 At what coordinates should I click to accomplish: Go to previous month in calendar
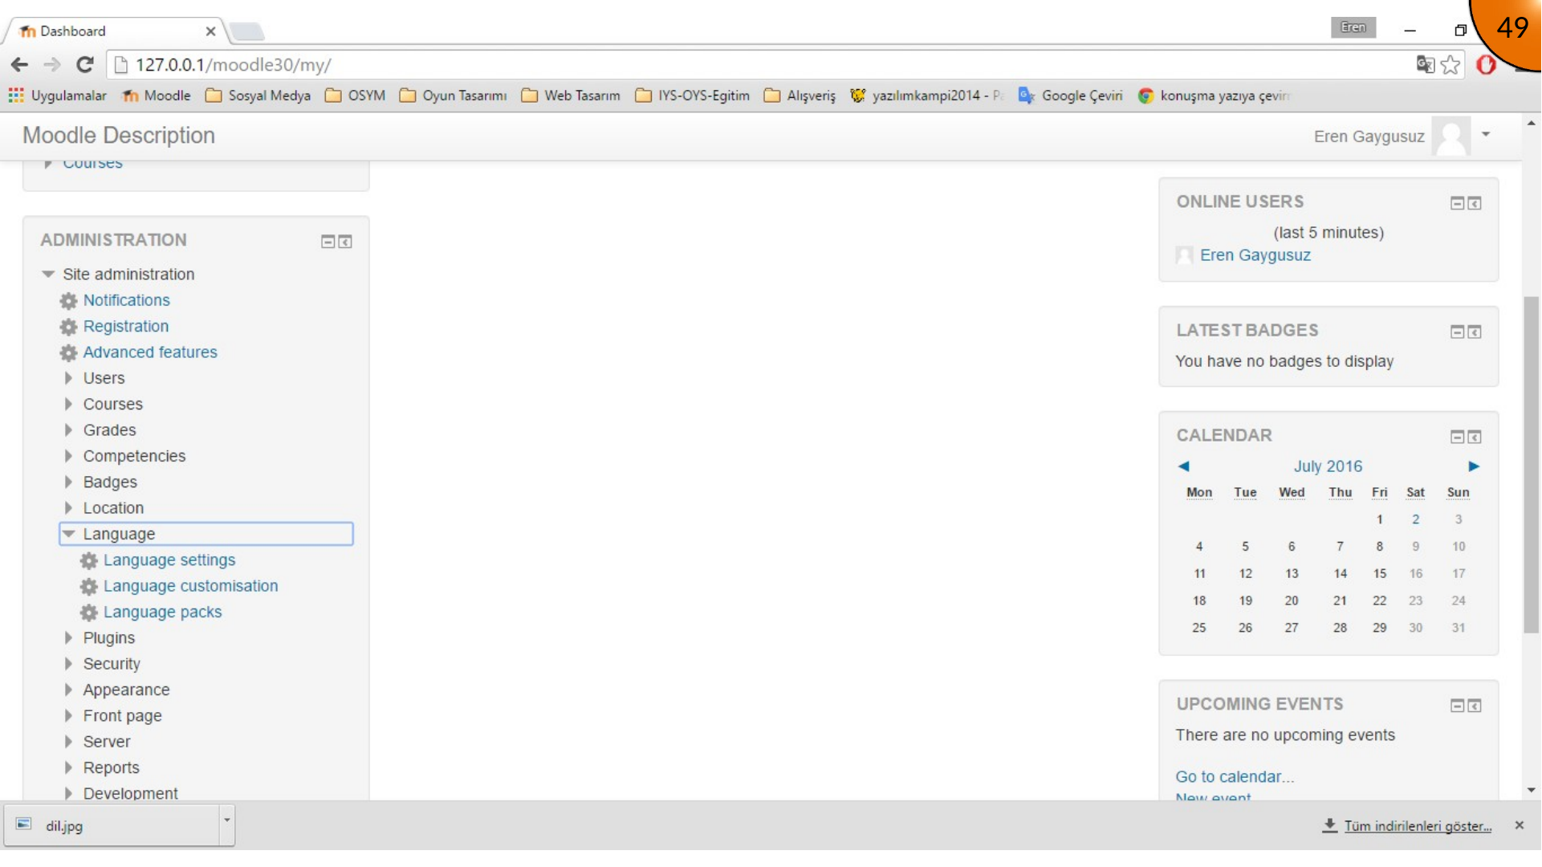tap(1183, 466)
